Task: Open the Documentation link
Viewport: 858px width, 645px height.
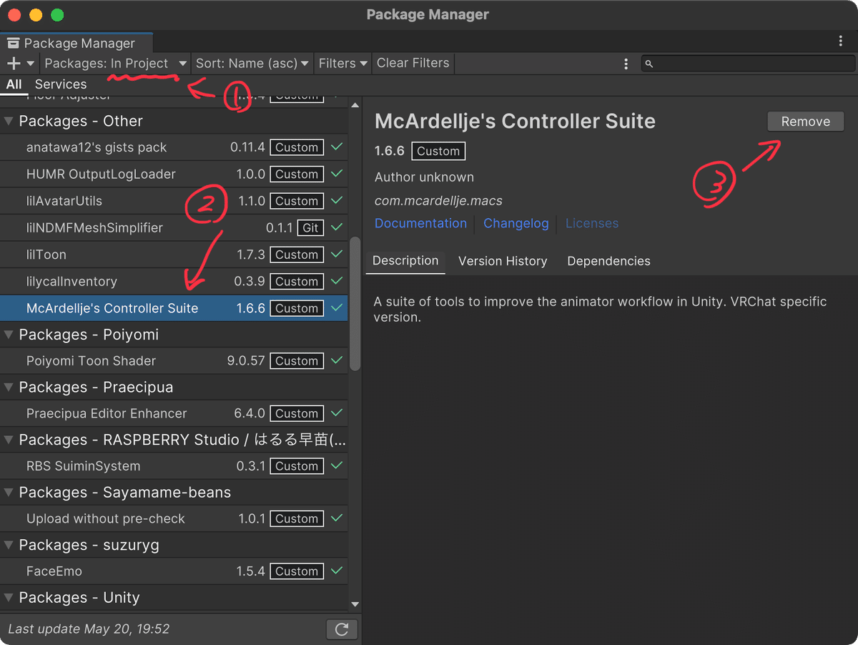Action: point(420,223)
